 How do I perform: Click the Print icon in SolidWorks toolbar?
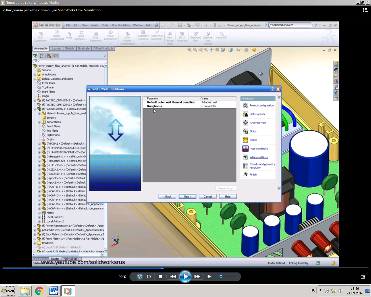(189, 25)
